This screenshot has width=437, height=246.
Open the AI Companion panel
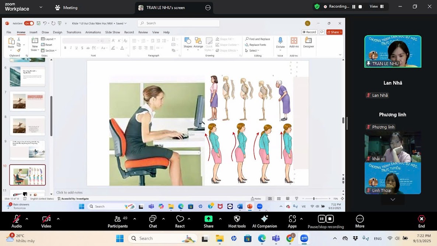[264, 219]
